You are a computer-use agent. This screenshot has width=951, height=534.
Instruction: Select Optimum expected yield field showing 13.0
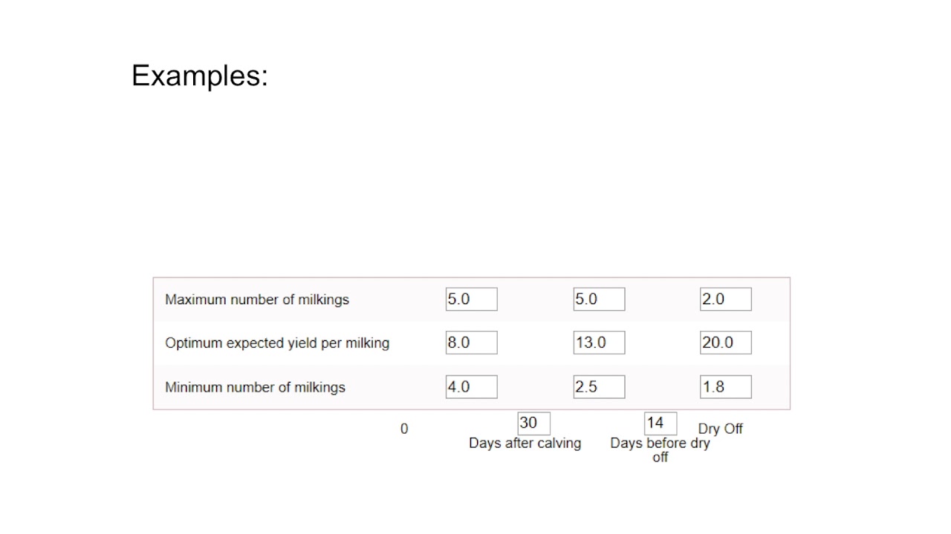pos(599,343)
